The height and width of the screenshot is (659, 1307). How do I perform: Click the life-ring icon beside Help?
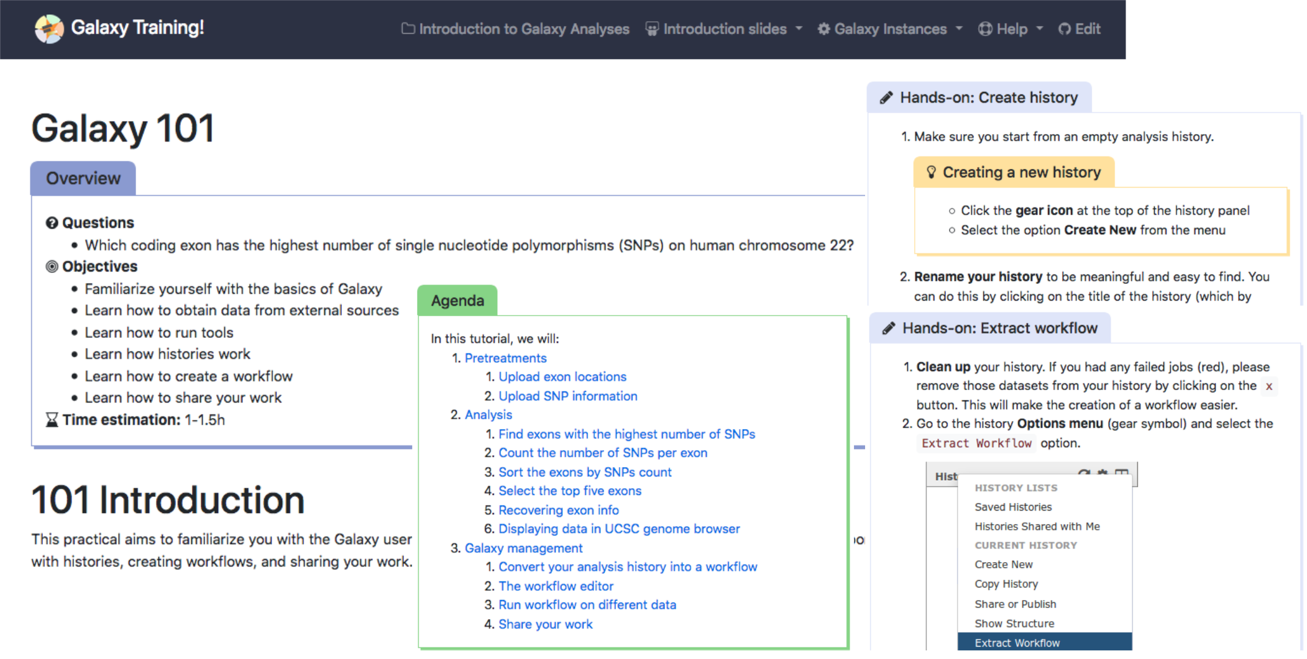pyautogui.click(x=985, y=29)
